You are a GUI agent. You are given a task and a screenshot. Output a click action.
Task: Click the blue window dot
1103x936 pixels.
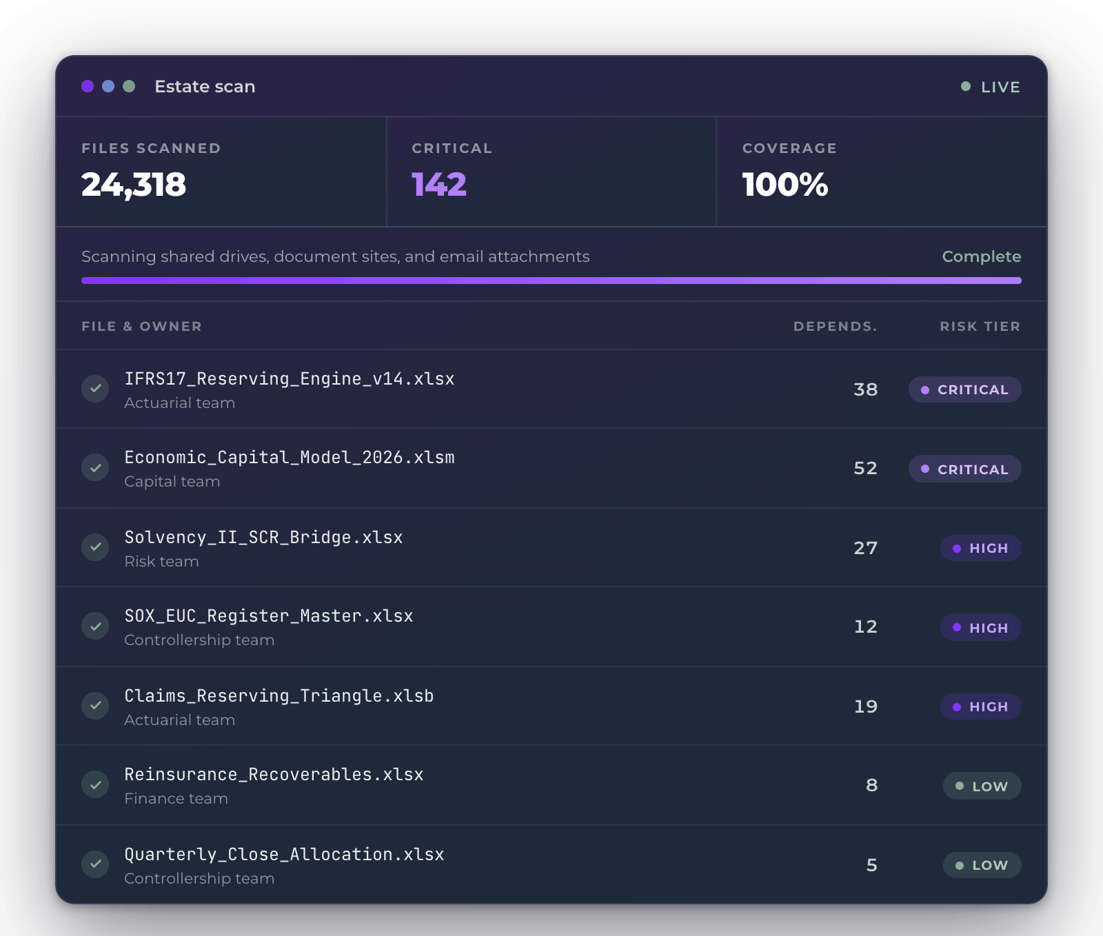[x=108, y=86]
